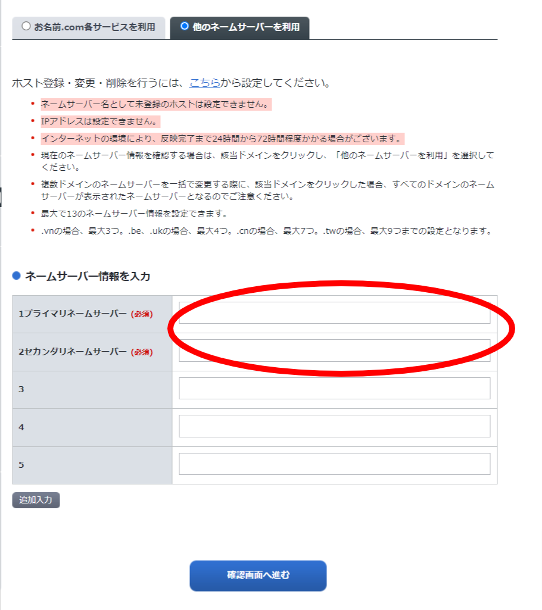Select the お名前.com各サービスを利用 radio button
This screenshot has height=610, width=542.
click(x=26, y=26)
